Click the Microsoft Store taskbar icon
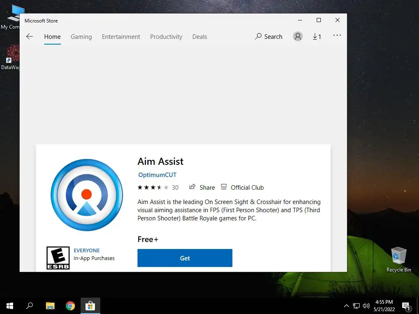Viewport: 419px width, 314px height. (90, 306)
